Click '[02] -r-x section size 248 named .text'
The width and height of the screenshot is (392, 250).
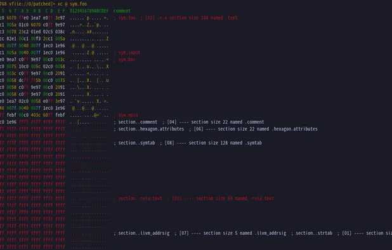coord(192,18)
